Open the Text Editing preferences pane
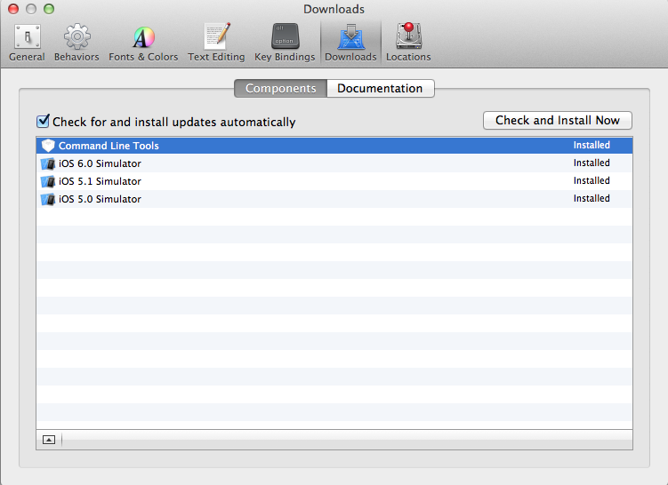Image resolution: width=668 pixels, height=485 pixels. pyautogui.click(x=216, y=43)
